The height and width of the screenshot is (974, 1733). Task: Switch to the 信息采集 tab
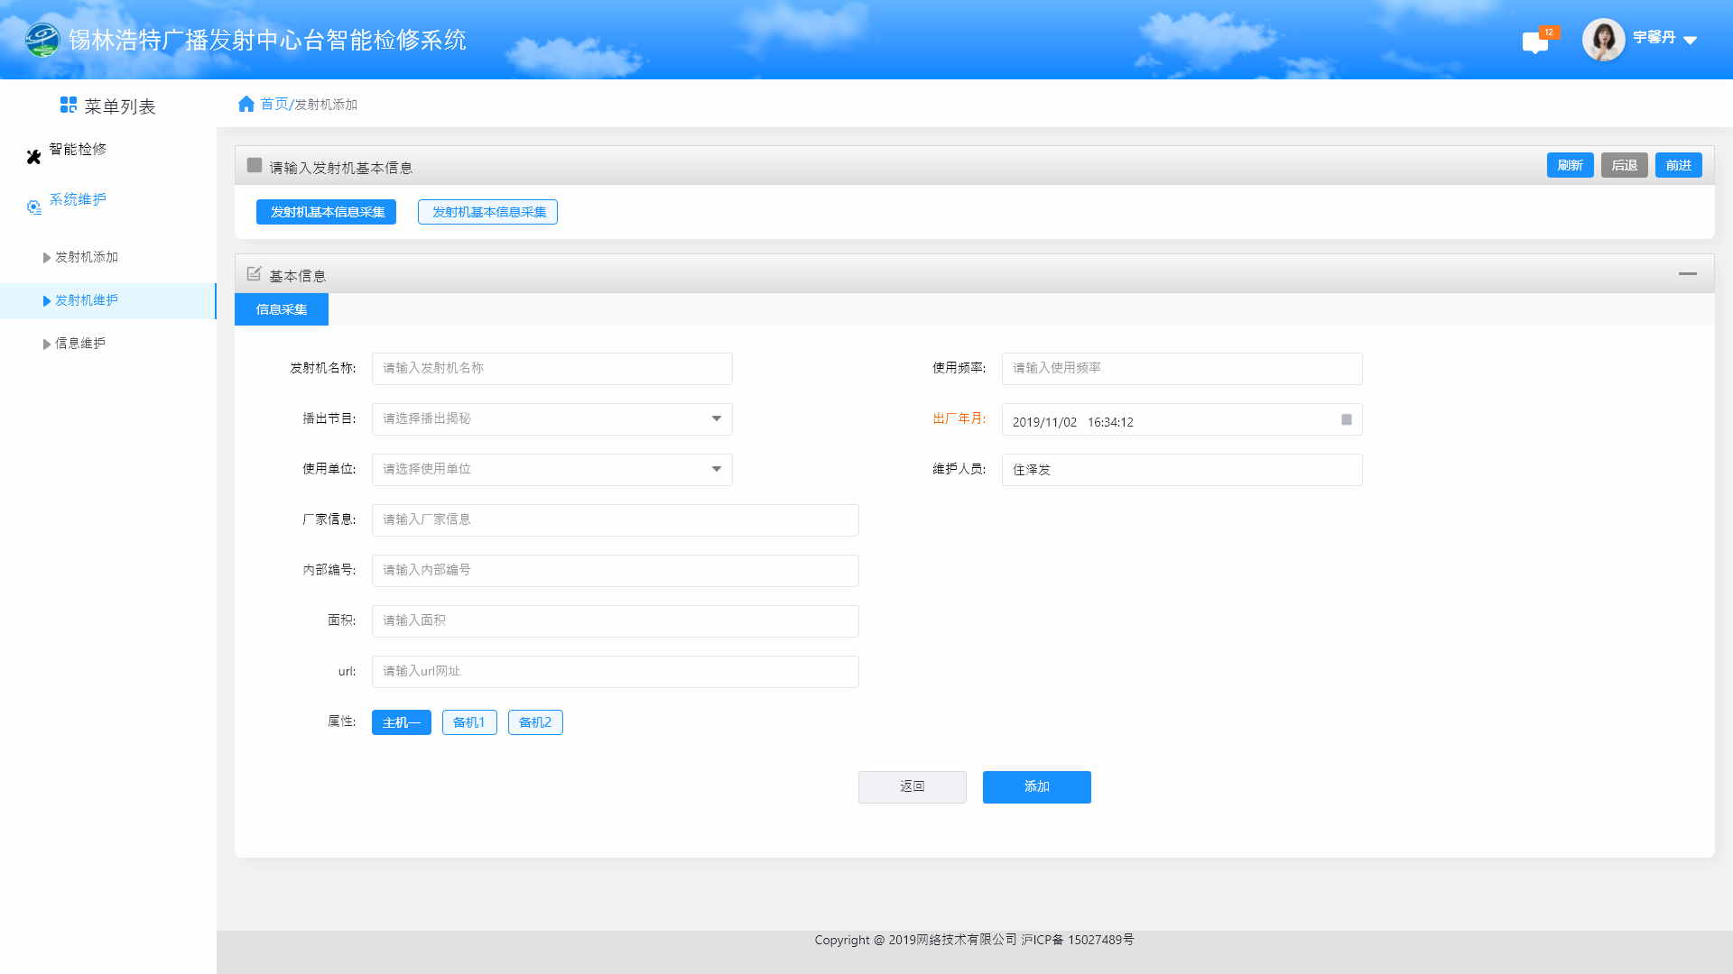pyautogui.click(x=282, y=309)
